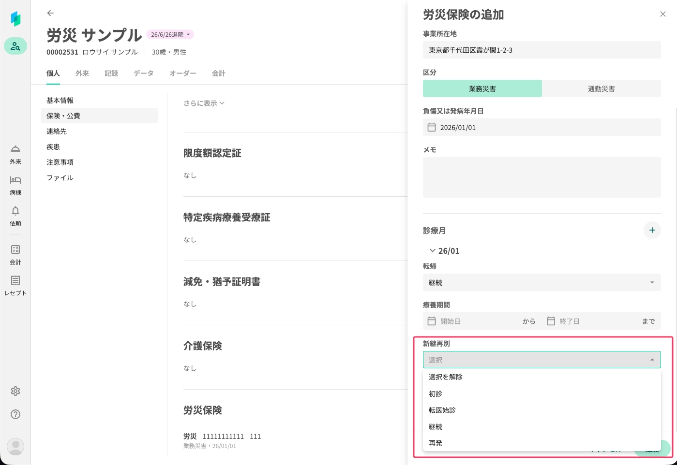The image size is (677, 465).
Task: Click the 特定疾病療養受療証 heading
Action: click(x=227, y=218)
